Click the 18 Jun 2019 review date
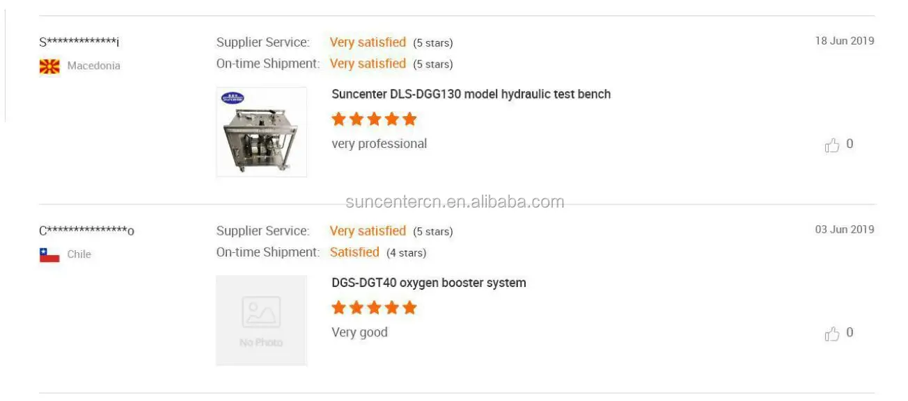The width and height of the screenshot is (908, 401). click(x=844, y=41)
